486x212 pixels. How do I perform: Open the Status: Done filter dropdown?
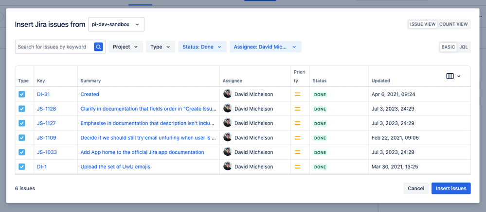pyautogui.click(x=202, y=47)
